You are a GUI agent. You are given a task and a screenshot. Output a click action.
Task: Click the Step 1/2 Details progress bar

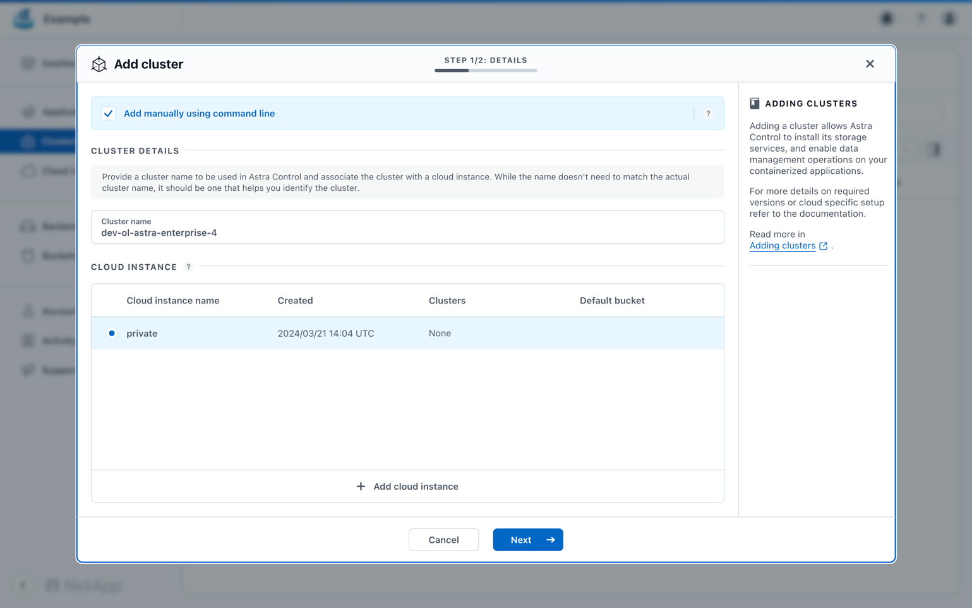[486, 71]
